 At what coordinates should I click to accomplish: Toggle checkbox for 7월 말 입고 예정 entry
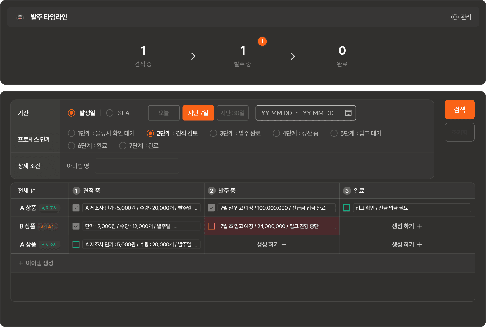211,208
